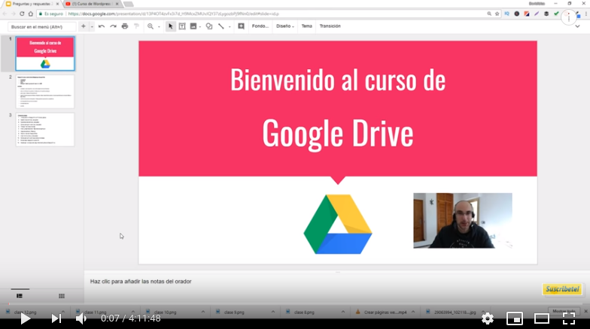
Task: Go to browser home page
Action: (30, 14)
